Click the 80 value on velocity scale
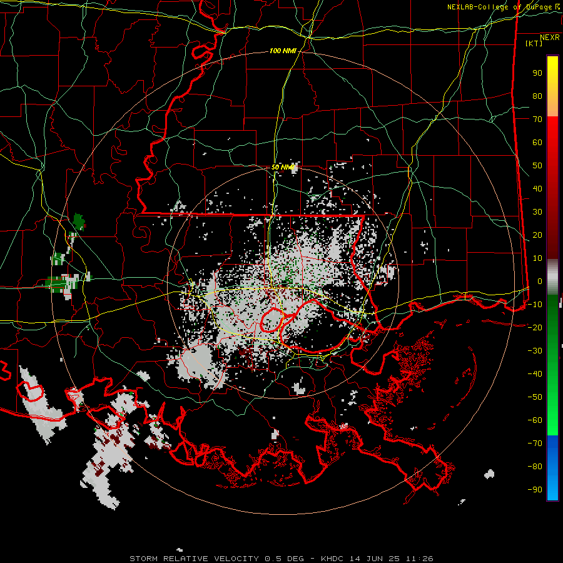 [x=537, y=96]
